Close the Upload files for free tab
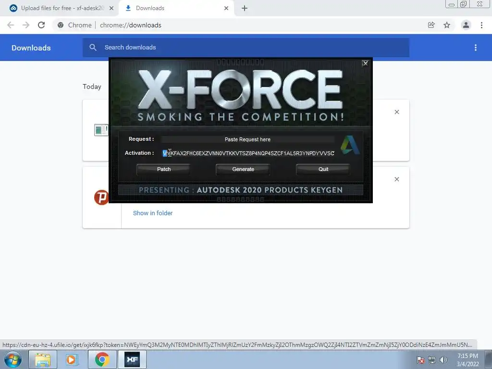This screenshot has height=369, width=492. pyautogui.click(x=111, y=8)
